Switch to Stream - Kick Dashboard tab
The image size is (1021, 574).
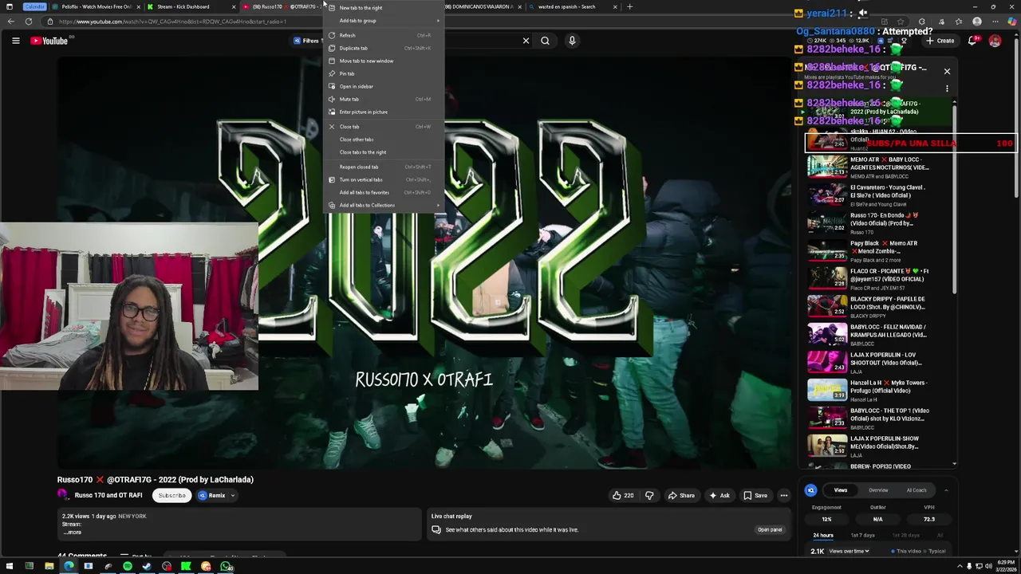click(190, 6)
